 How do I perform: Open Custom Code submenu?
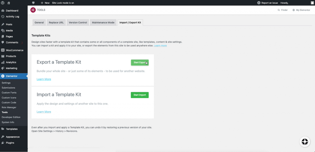9,103
